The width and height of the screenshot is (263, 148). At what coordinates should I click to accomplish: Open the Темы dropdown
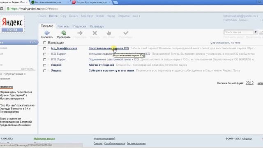tap(243, 20)
